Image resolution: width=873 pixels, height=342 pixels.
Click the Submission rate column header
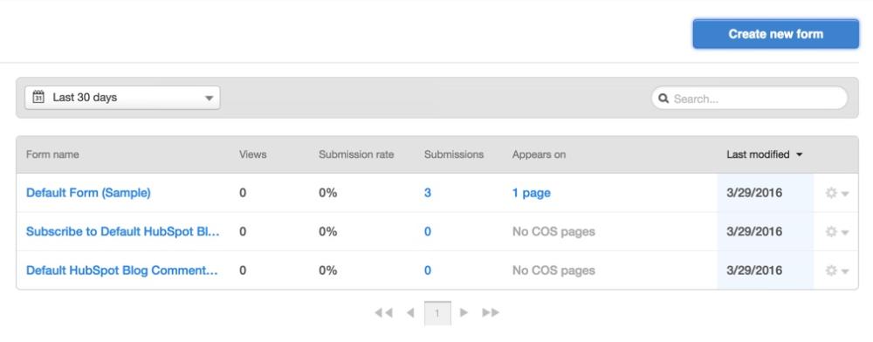(356, 154)
